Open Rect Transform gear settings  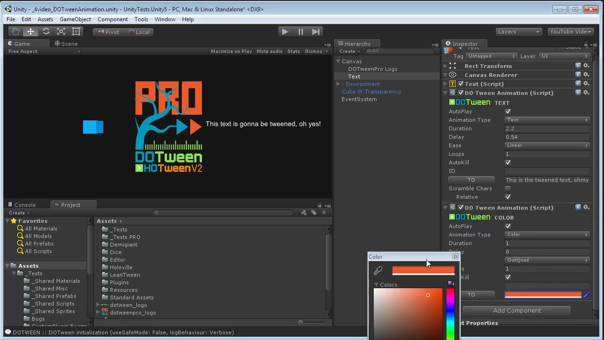point(586,66)
